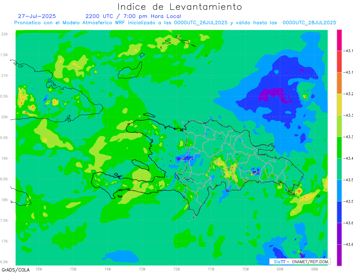Select latitude label '18N'
This screenshot has width=353, height=273.
[5, 200]
